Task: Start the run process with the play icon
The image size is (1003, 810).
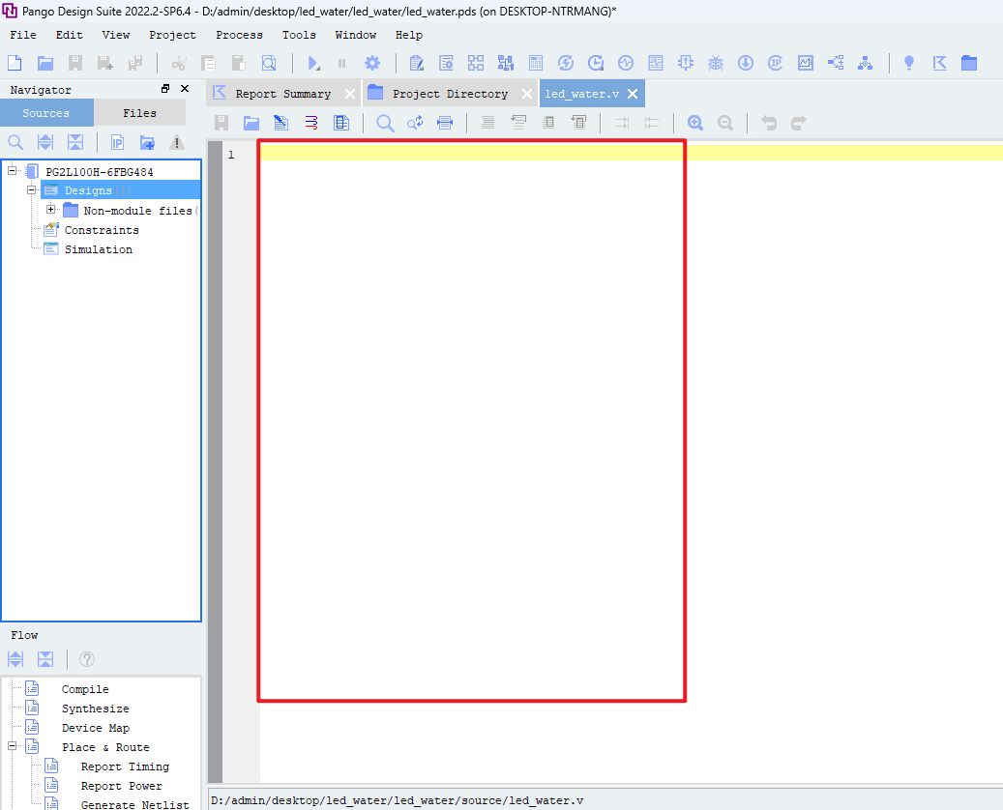Action: pos(312,64)
